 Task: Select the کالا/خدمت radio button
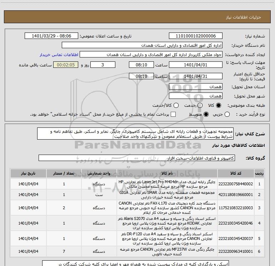pos(176,105)
